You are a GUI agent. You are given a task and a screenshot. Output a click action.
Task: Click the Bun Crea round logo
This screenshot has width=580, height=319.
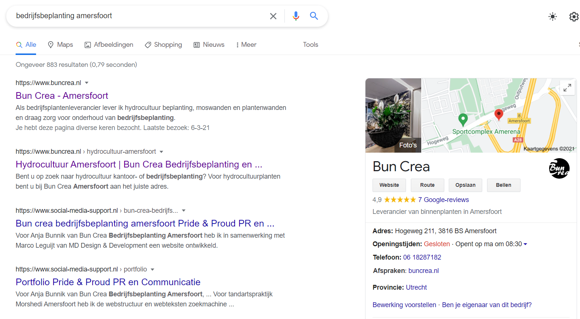pyautogui.click(x=559, y=168)
